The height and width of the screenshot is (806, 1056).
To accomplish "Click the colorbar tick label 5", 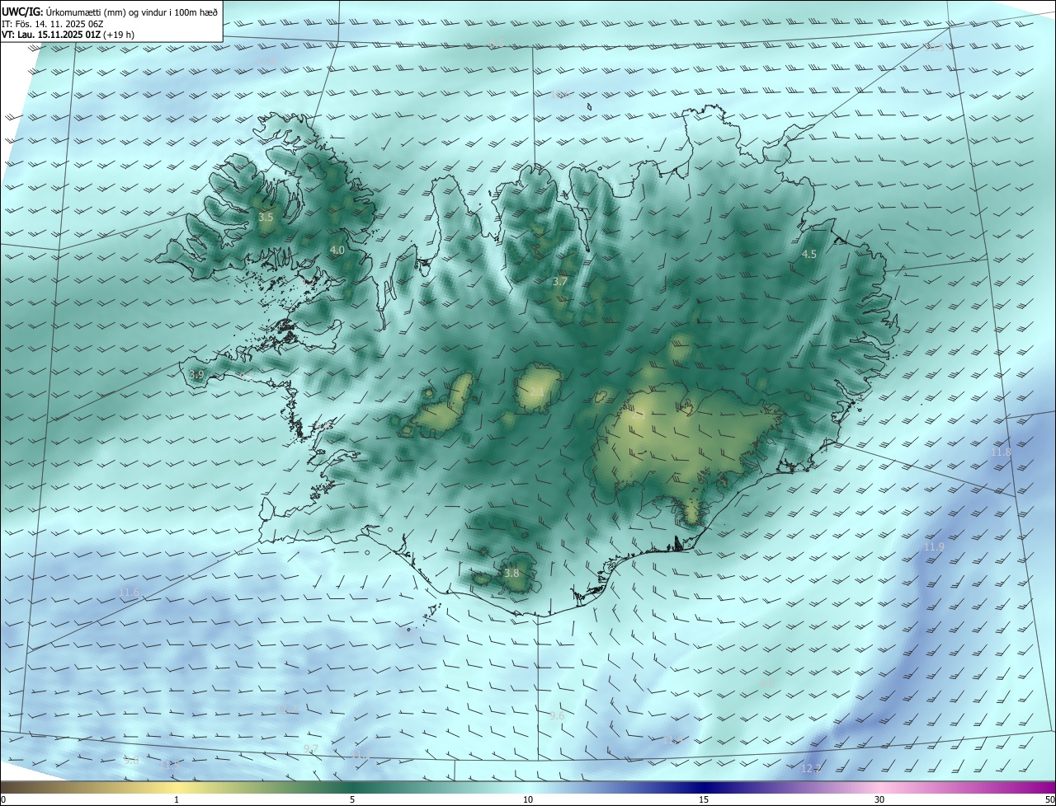I will click(x=352, y=799).
